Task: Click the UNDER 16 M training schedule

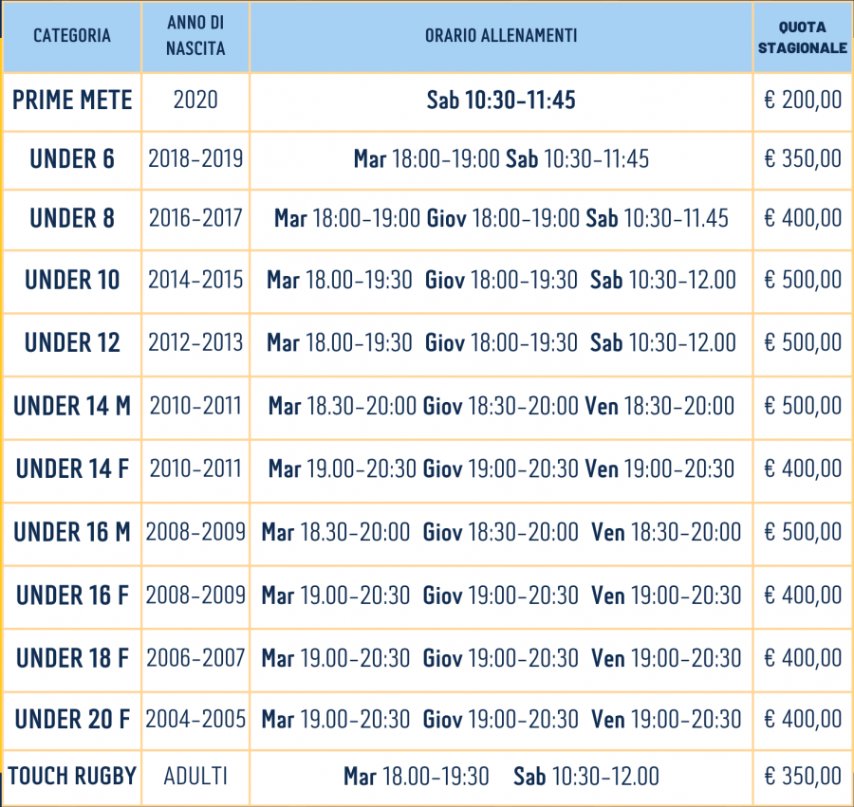Action: [x=500, y=532]
